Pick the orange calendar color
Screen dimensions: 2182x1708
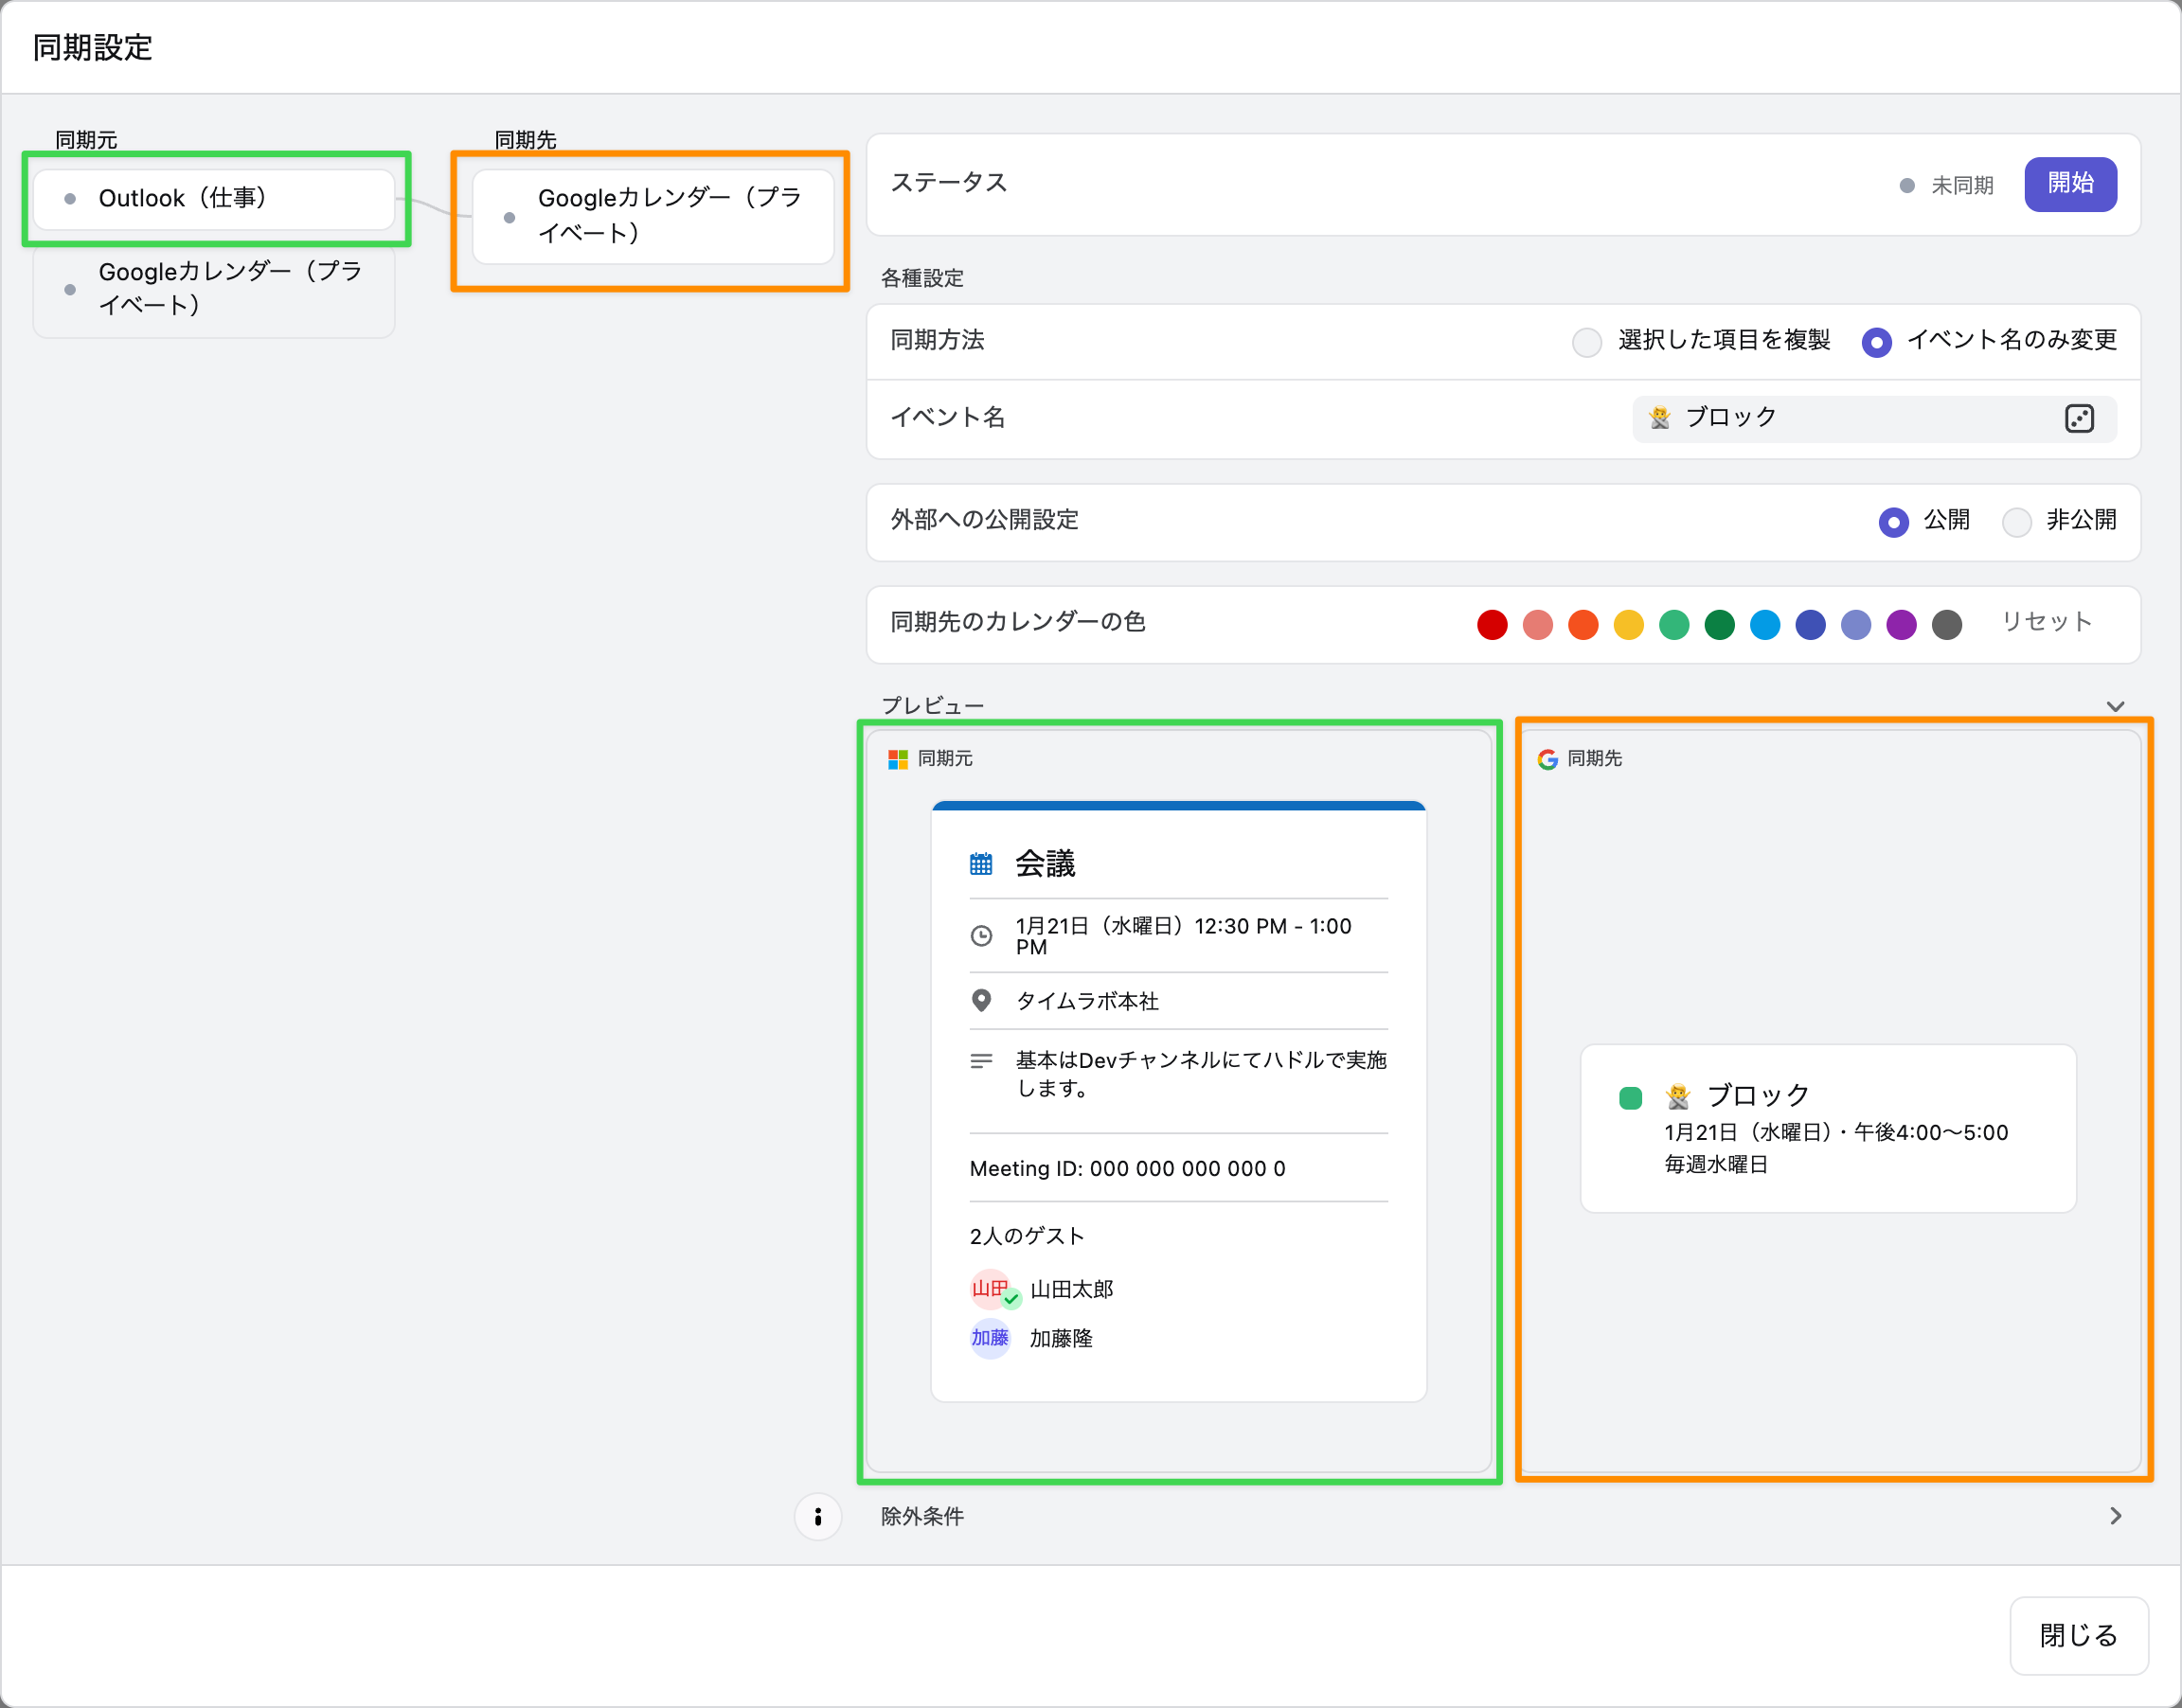tap(1583, 625)
